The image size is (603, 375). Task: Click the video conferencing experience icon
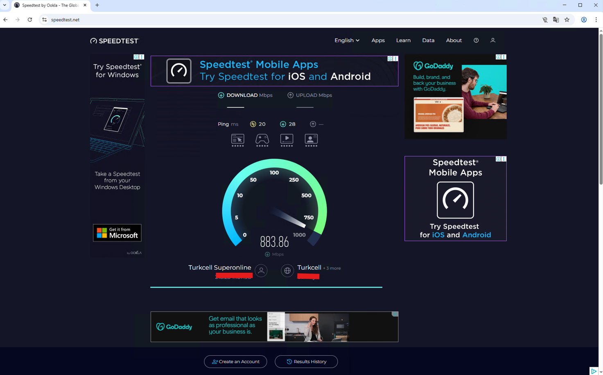pos(311,140)
